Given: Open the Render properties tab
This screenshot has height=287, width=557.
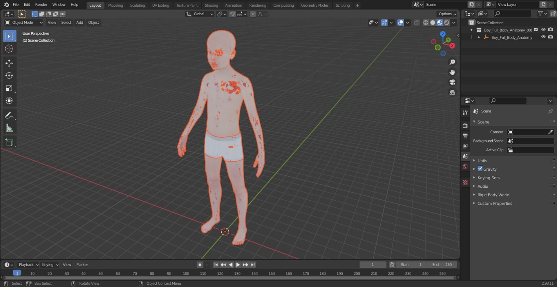Looking at the screenshot, I should (465, 125).
